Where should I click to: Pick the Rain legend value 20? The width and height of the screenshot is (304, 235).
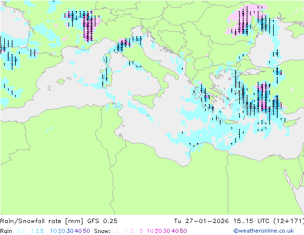point(61,231)
